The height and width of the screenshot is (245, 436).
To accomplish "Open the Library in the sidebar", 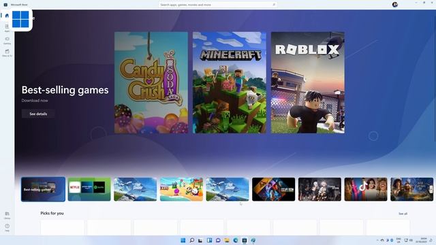I will point(7,215).
